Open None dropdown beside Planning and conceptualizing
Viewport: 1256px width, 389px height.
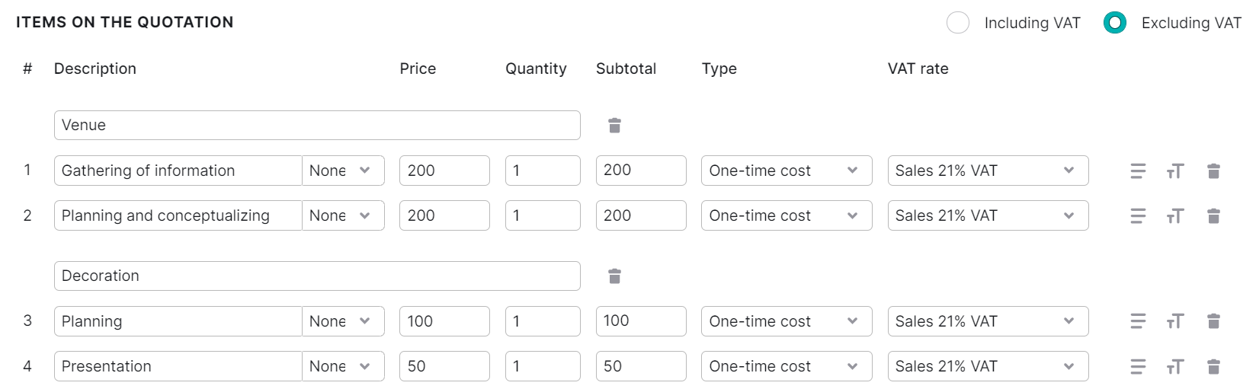[343, 215]
